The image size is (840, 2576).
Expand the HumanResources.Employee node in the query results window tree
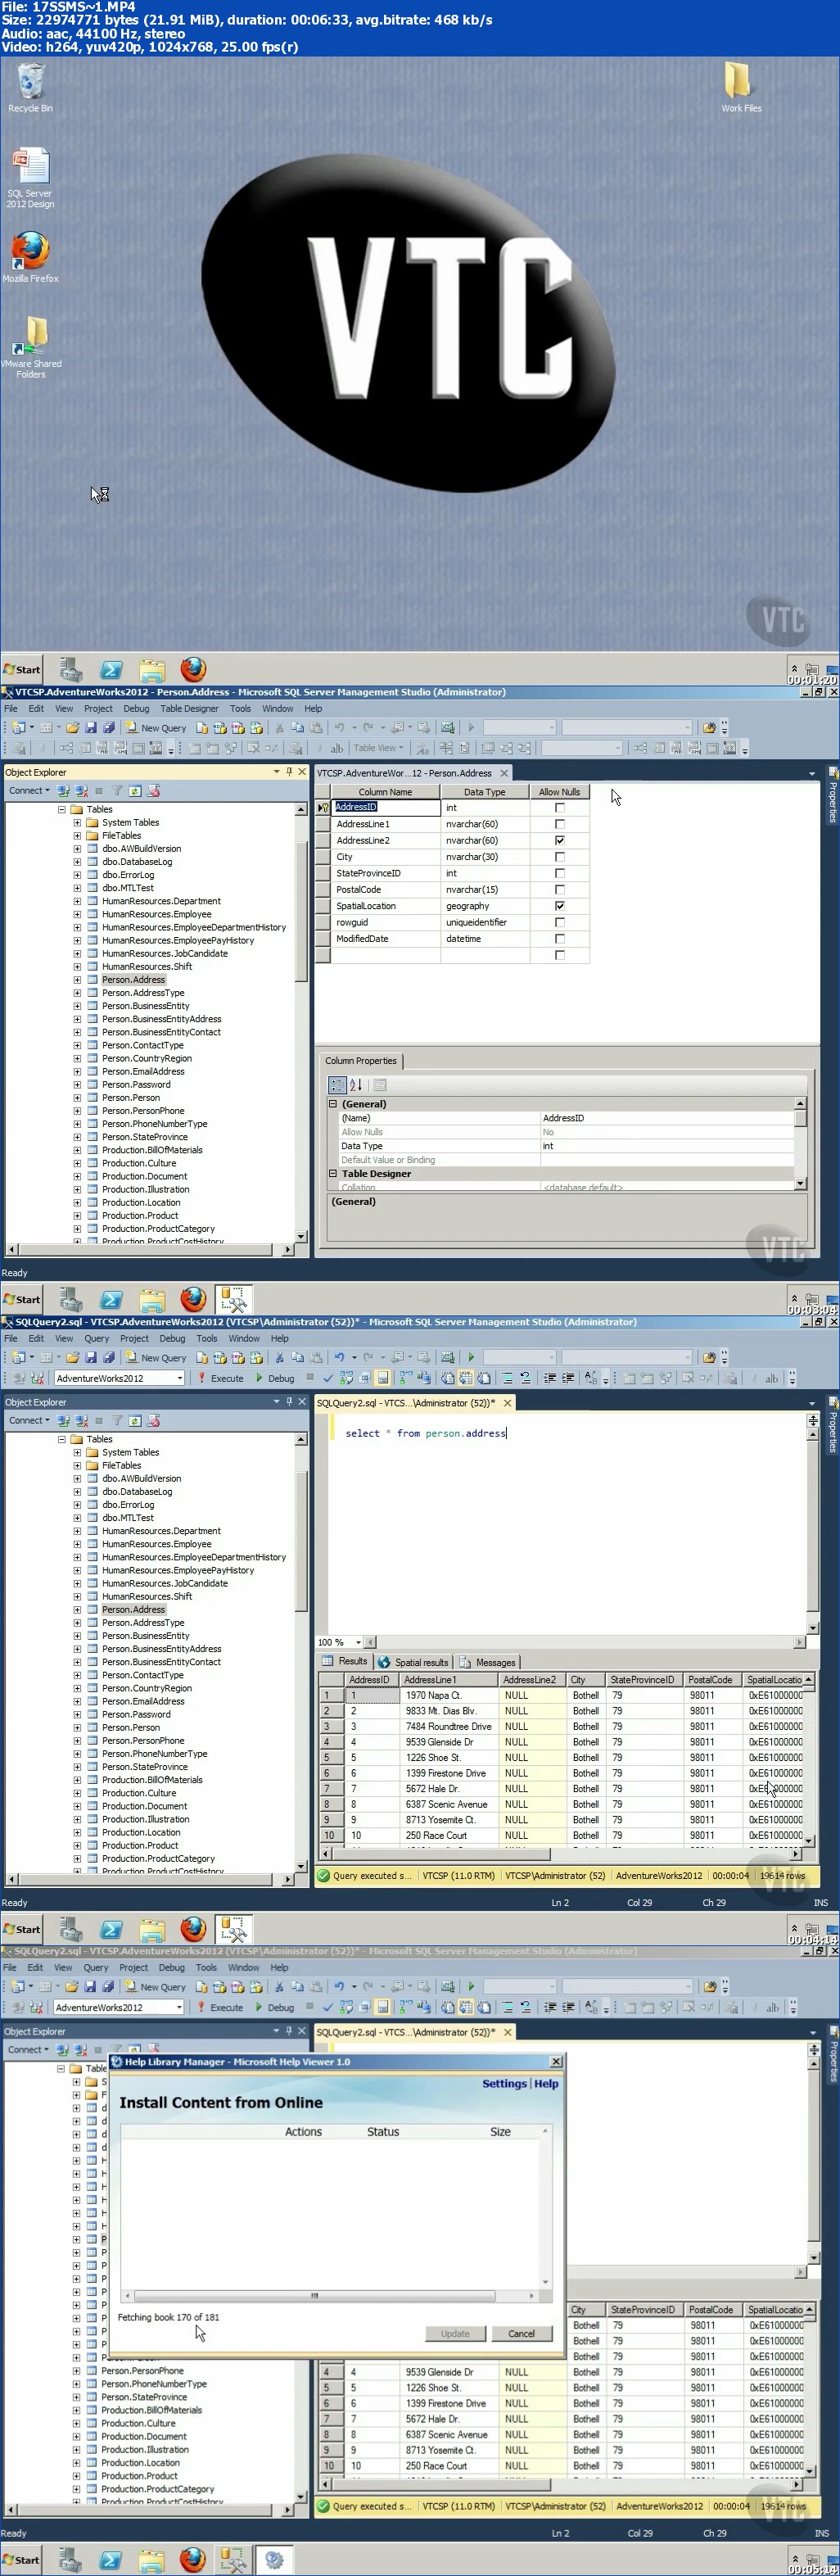[77, 1543]
